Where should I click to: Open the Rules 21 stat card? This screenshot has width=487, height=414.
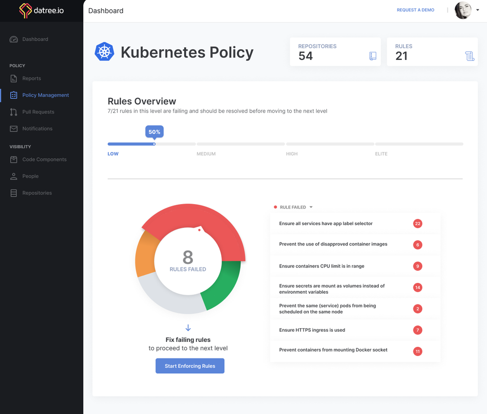point(432,52)
